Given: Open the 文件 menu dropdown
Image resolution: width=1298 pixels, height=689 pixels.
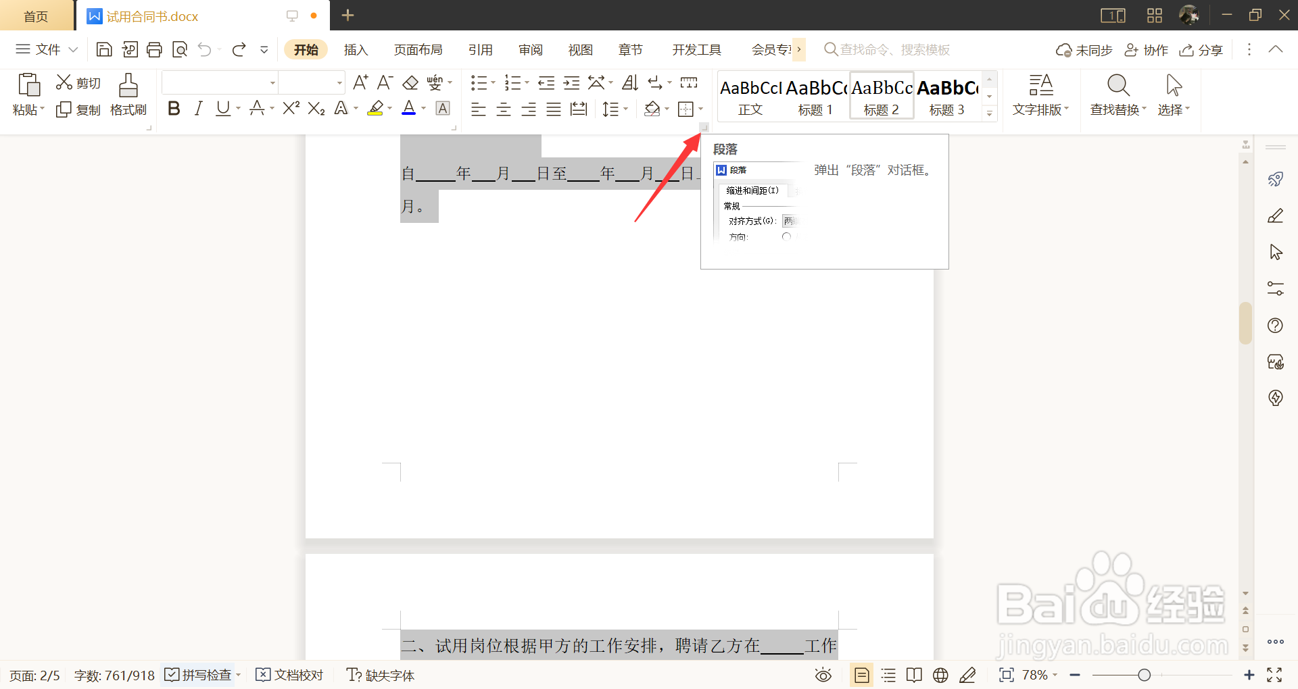Looking at the screenshot, I should pos(47,49).
